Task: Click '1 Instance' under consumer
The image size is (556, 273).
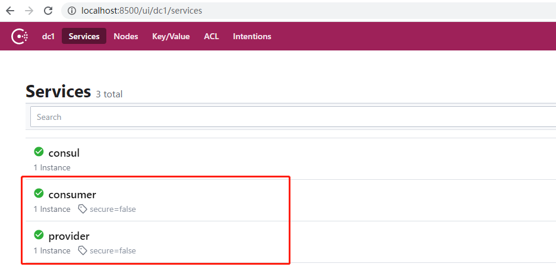Action: pos(52,209)
